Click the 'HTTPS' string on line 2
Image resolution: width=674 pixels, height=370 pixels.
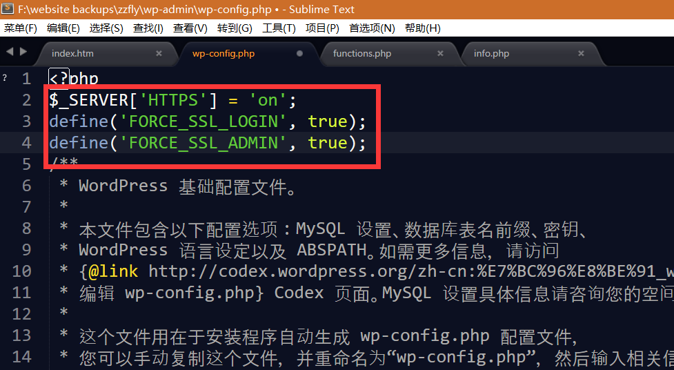(x=172, y=100)
